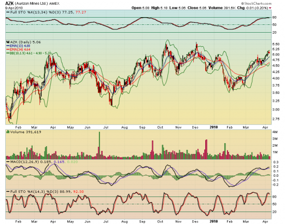
Task: Click the AZK (Daily) 5.06 legend label
Action: pyautogui.click(x=25, y=42)
